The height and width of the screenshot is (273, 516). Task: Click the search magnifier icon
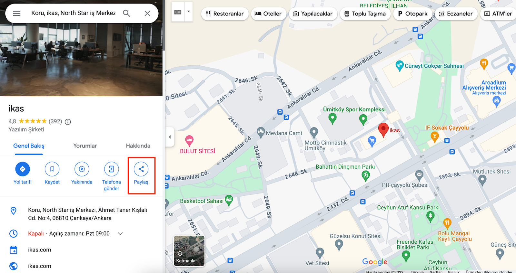[x=126, y=13]
